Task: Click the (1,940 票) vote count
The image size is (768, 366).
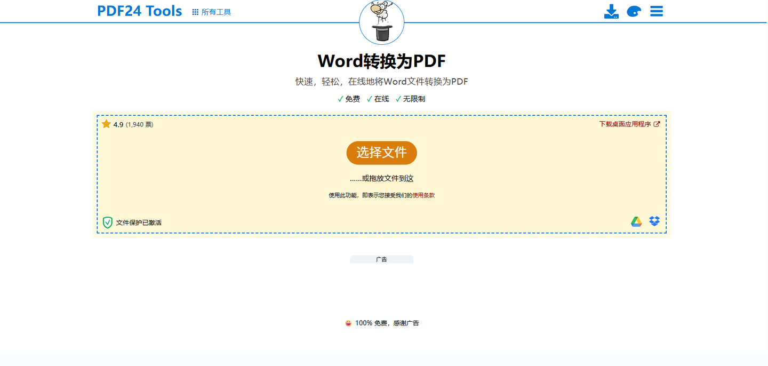Action: 140,125
